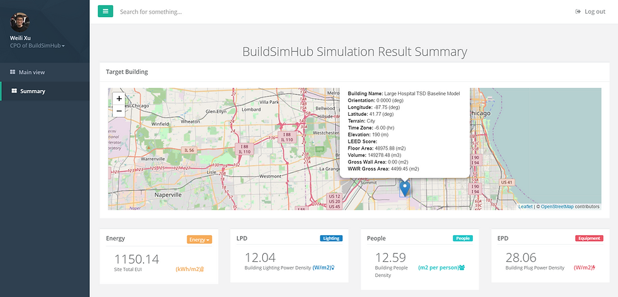Click the Log out link
The width and height of the screenshot is (618, 297).
pyautogui.click(x=594, y=11)
